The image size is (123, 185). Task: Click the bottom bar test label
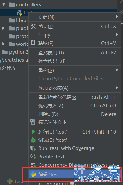pos(19,181)
